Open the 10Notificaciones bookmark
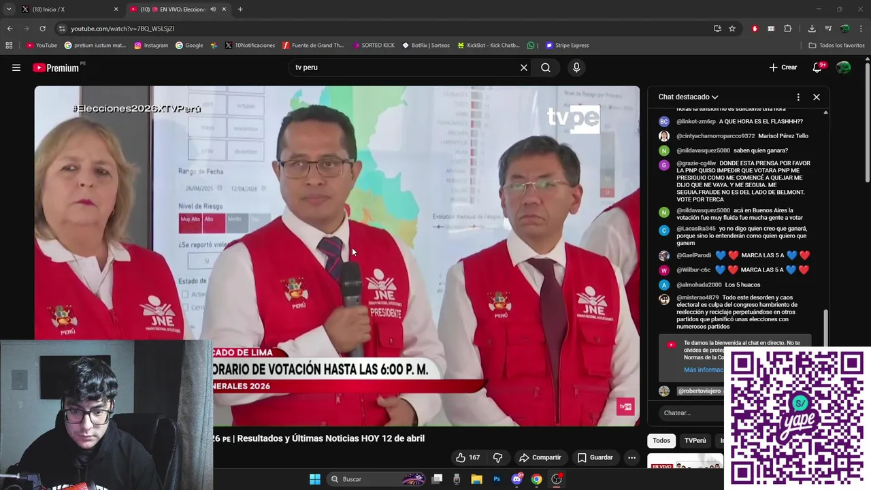This screenshot has width=871, height=490. pos(250,46)
